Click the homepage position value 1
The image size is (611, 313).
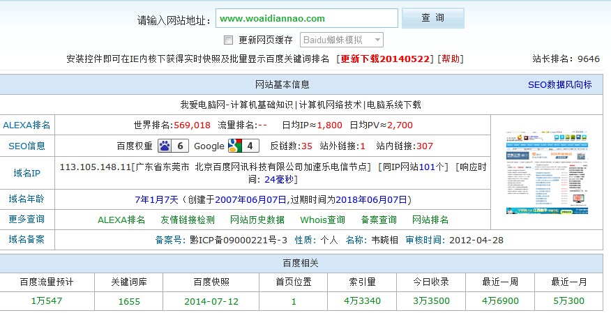294,302
